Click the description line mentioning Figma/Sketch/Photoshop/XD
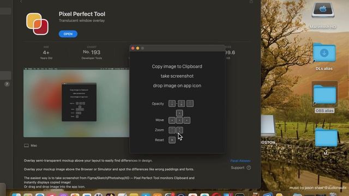The height and width of the screenshot is (196, 349). tap(109, 180)
